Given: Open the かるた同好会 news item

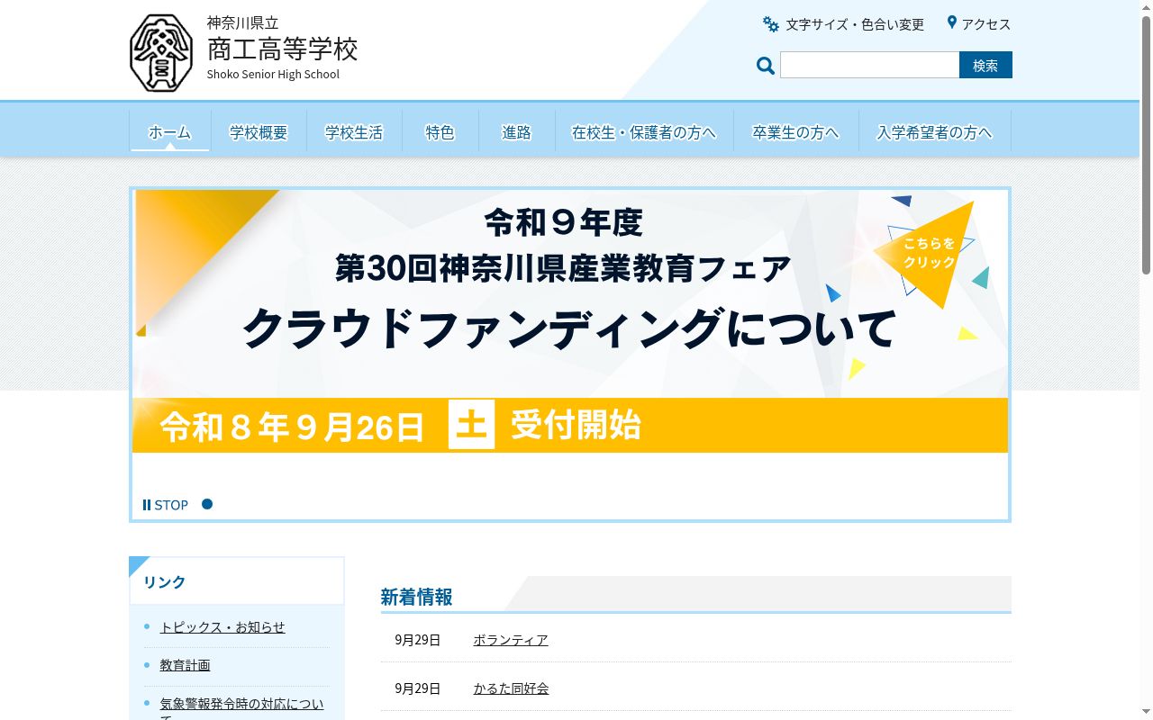Looking at the screenshot, I should point(512,688).
